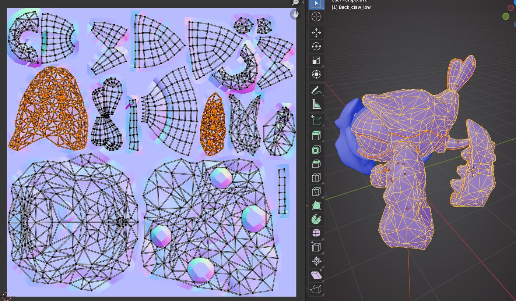Activate the Move tool

(x=316, y=32)
